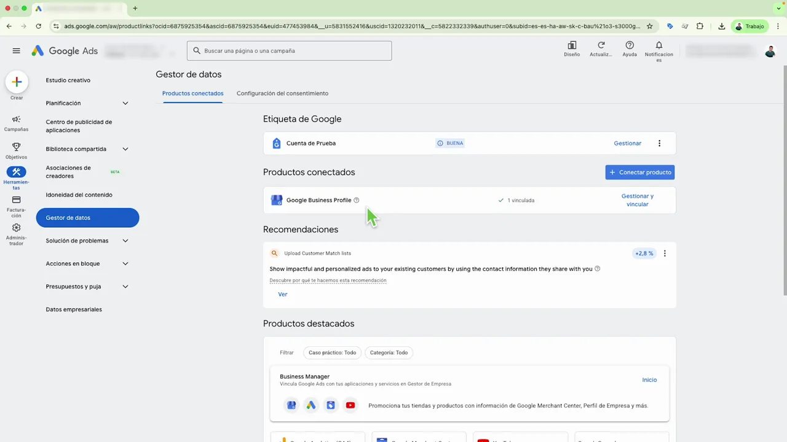Expand the Planificación section
787x442 pixels.
pyautogui.click(x=125, y=103)
